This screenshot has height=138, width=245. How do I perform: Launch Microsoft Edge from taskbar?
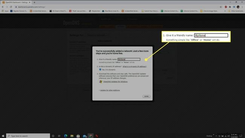[66, 136]
